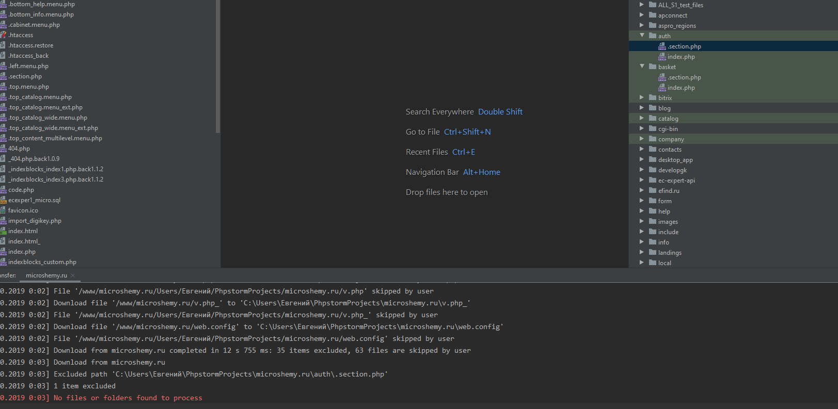Click the PHP icon of .cabinet.menu.php

(x=3, y=25)
